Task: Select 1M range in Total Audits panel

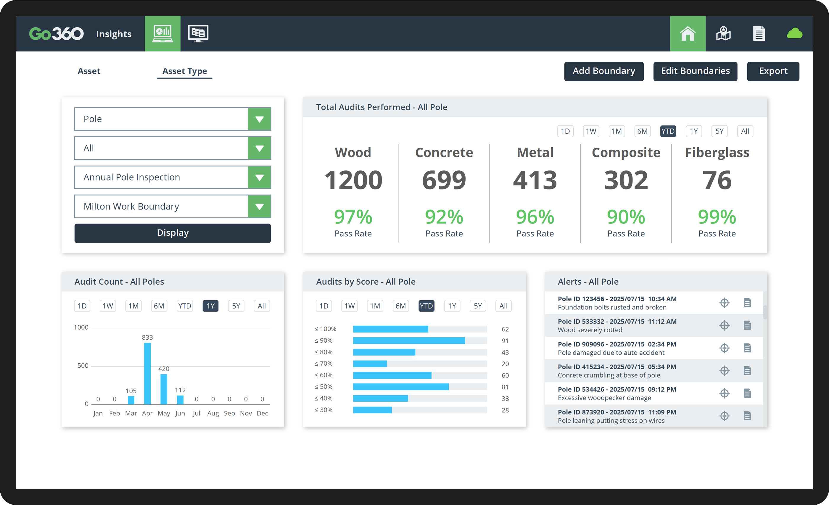Action: pos(616,131)
